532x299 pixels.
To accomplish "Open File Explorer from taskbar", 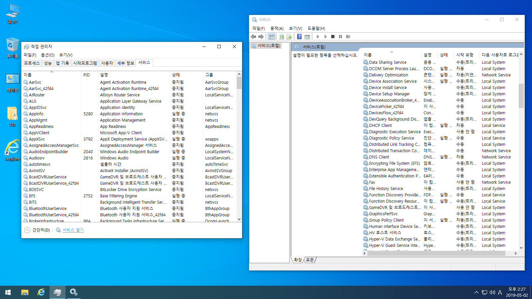I will (x=25, y=292).
